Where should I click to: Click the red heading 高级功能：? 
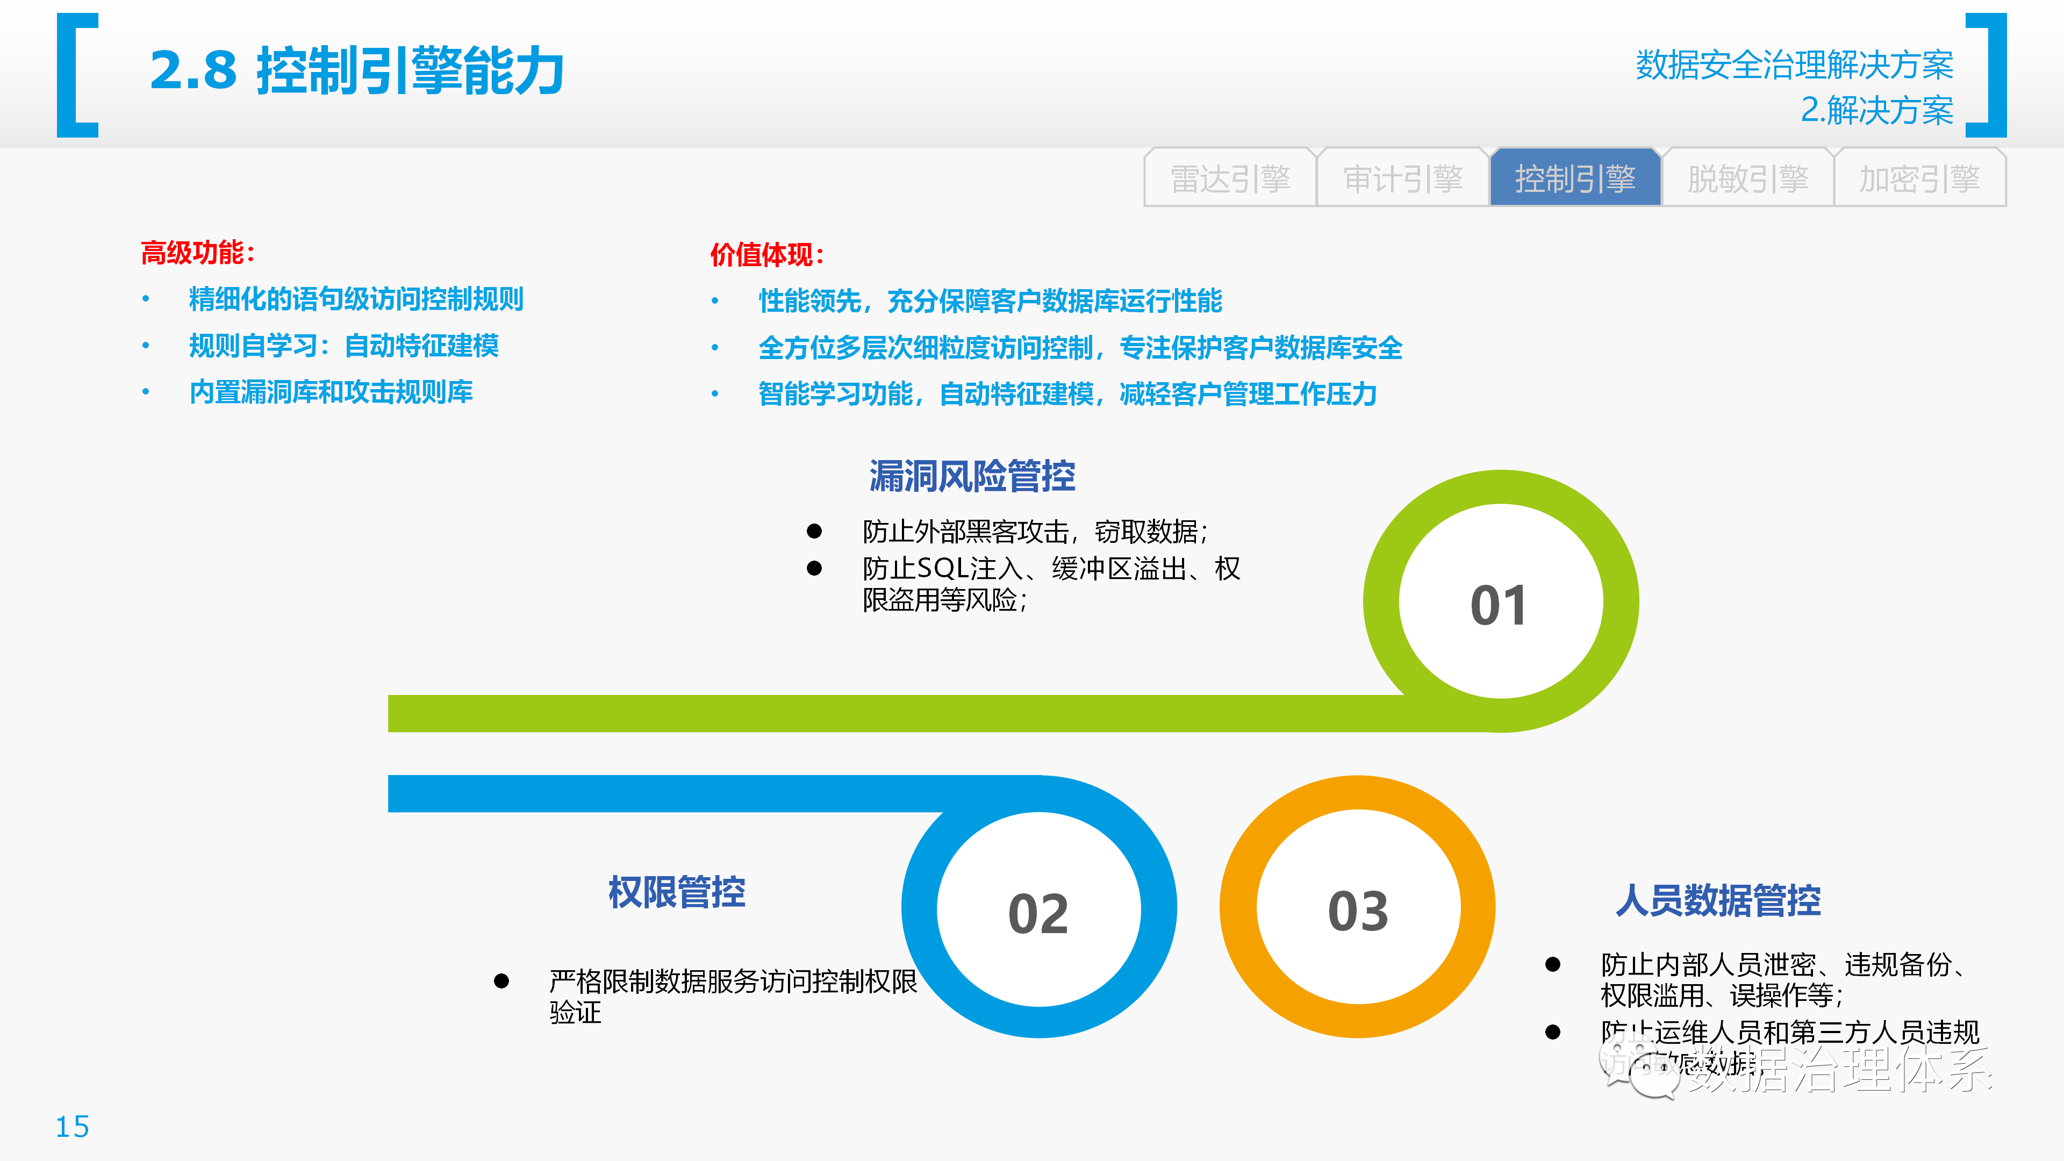pos(199,253)
